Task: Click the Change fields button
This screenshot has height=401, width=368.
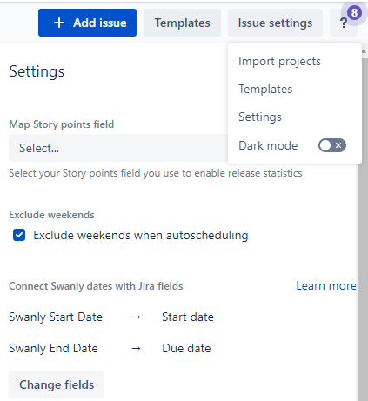Action: coord(57,384)
